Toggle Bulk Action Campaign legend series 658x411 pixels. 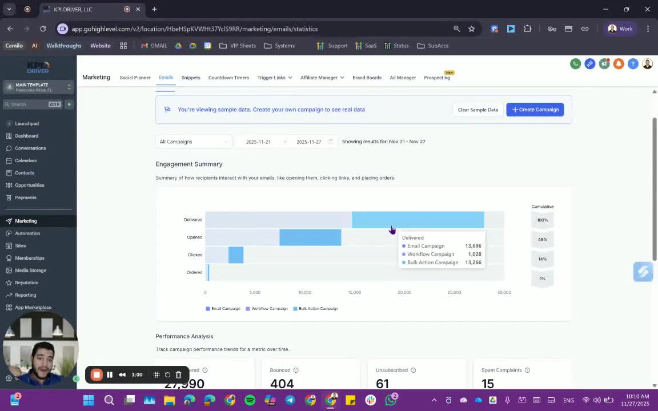[315, 309]
